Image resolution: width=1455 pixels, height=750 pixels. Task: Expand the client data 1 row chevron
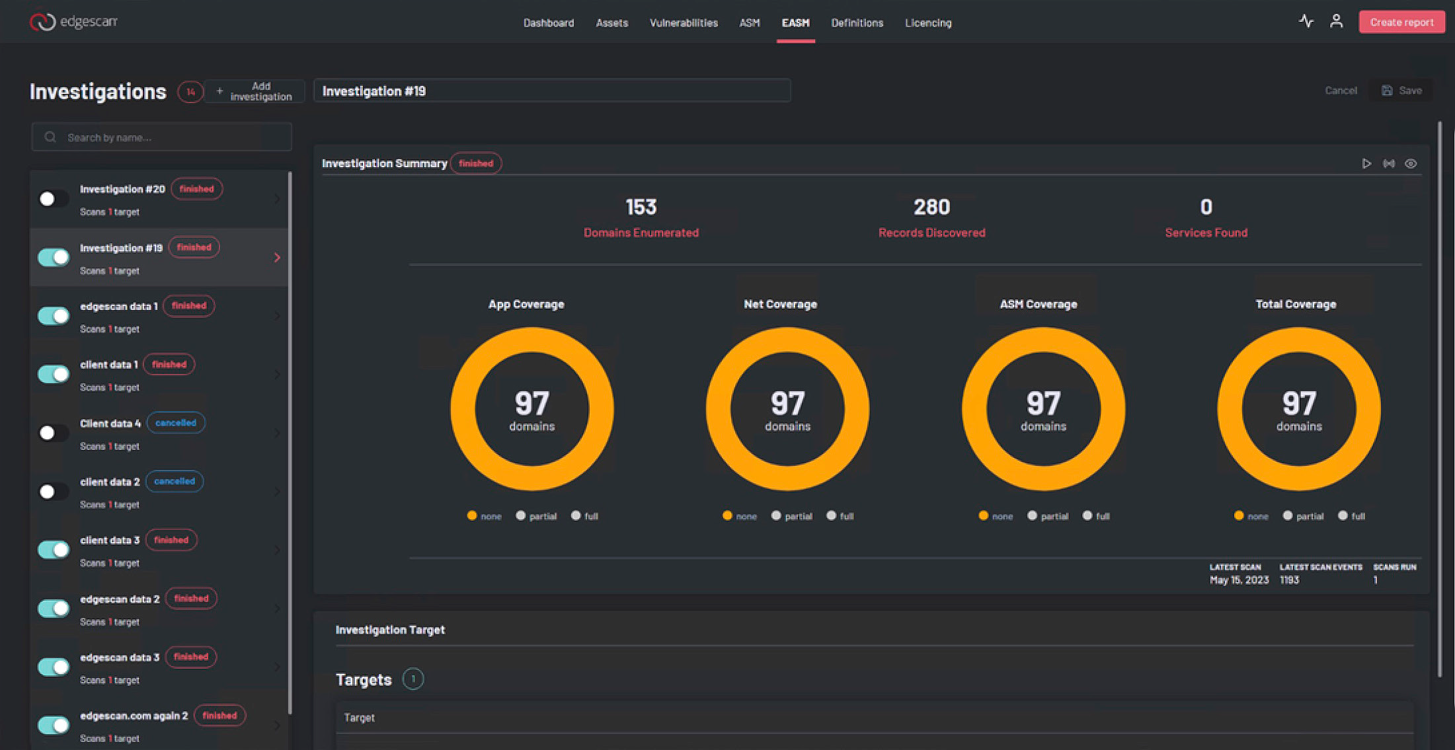pos(277,375)
